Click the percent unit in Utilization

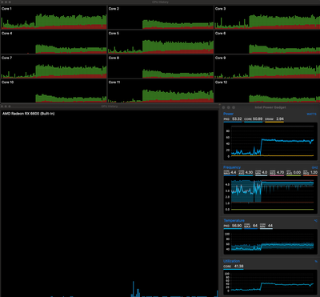pyautogui.click(x=316, y=261)
